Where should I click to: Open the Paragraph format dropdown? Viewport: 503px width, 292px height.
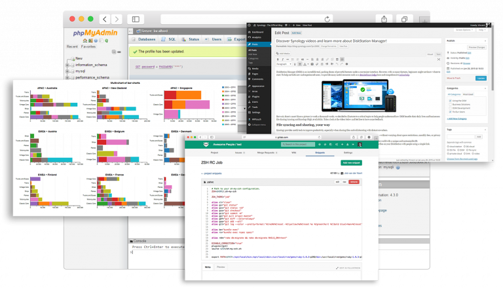point(284,64)
